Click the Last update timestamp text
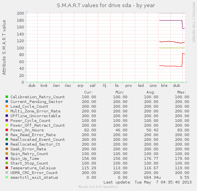The image size is (197, 191). click(x=147, y=182)
